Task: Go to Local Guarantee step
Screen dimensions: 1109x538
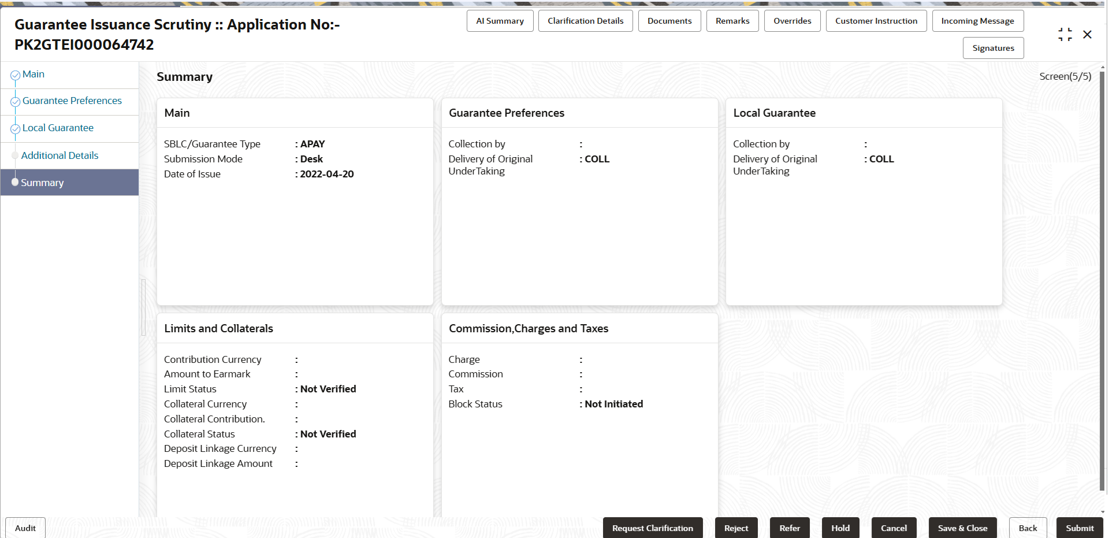Action: 58,128
